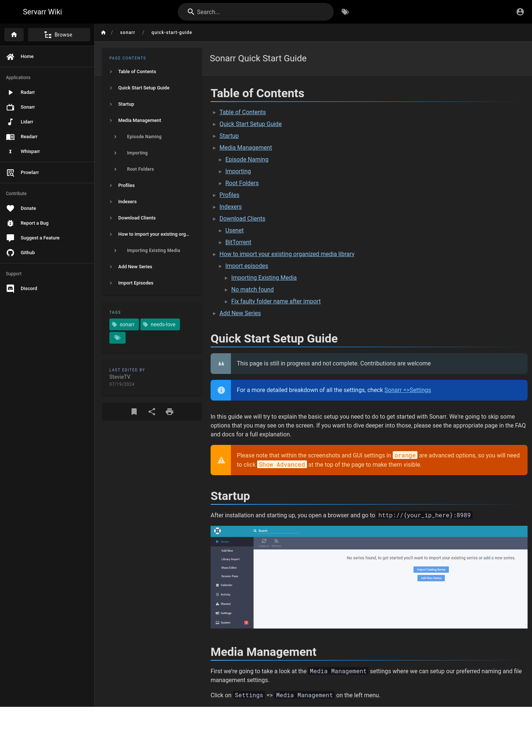The width and height of the screenshot is (532, 739).
Task: Click the share icon in page tools
Action: 152,412
